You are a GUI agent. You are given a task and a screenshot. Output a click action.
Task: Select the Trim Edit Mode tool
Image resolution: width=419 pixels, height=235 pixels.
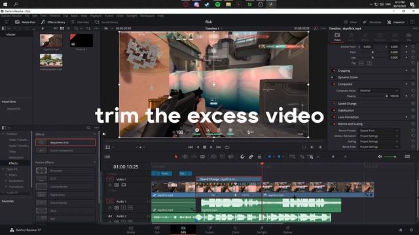185,157
